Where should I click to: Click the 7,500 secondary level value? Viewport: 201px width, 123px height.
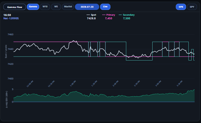(127, 18)
